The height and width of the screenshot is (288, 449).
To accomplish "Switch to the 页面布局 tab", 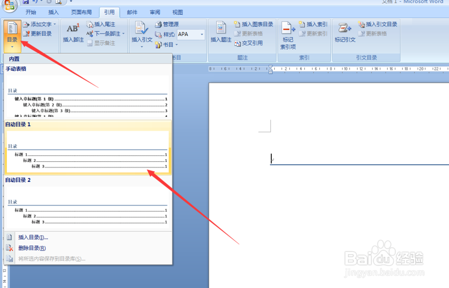I will coord(81,12).
